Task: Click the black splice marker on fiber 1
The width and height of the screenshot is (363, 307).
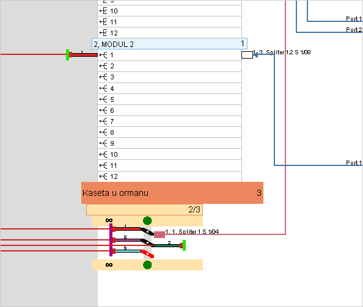Action: click(x=147, y=231)
